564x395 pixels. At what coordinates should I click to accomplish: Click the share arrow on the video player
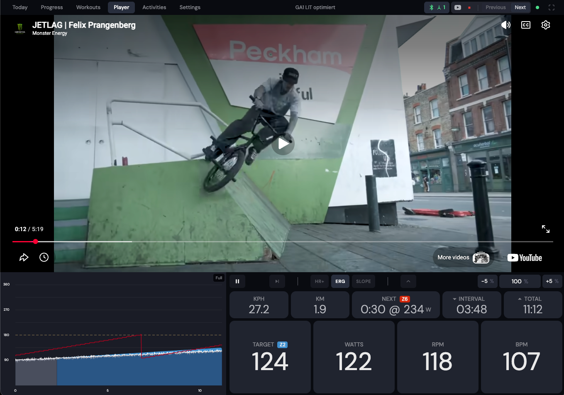(x=24, y=257)
